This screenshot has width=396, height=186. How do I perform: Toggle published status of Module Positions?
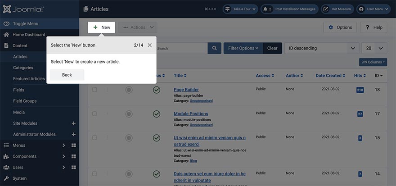[157, 114]
